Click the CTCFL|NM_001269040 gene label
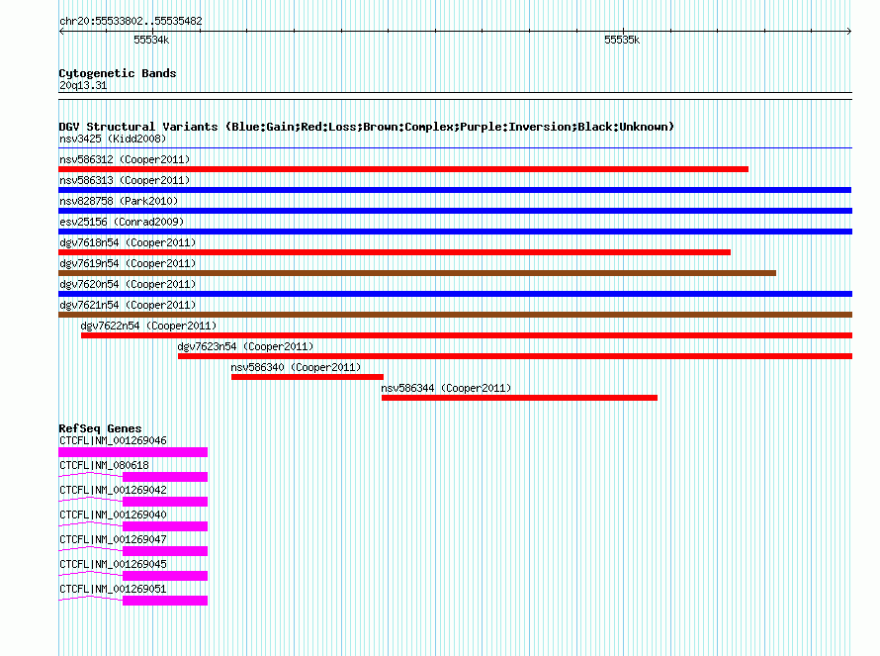Viewport: 880px width, 656px height. click(x=113, y=515)
